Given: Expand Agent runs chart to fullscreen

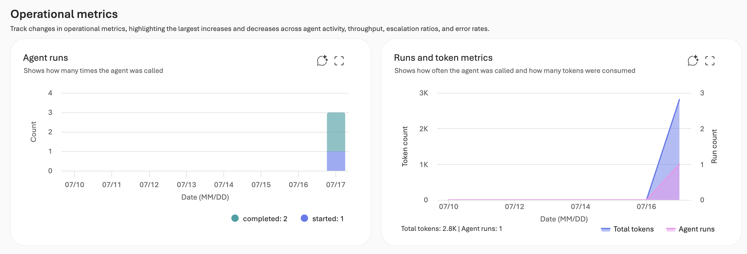Looking at the screenshot, I should coord(339,61).
